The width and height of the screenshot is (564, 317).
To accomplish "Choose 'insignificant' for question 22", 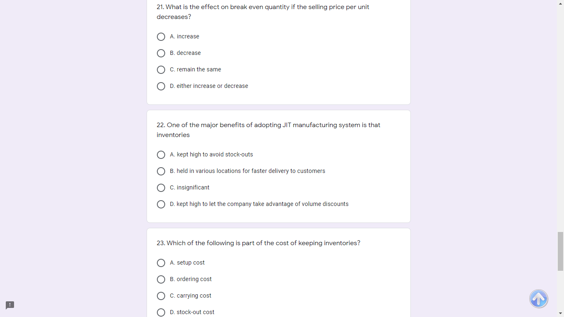I will (x=161, y=187).
